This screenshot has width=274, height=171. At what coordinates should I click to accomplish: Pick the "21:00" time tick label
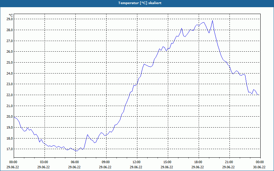point(229,162)
